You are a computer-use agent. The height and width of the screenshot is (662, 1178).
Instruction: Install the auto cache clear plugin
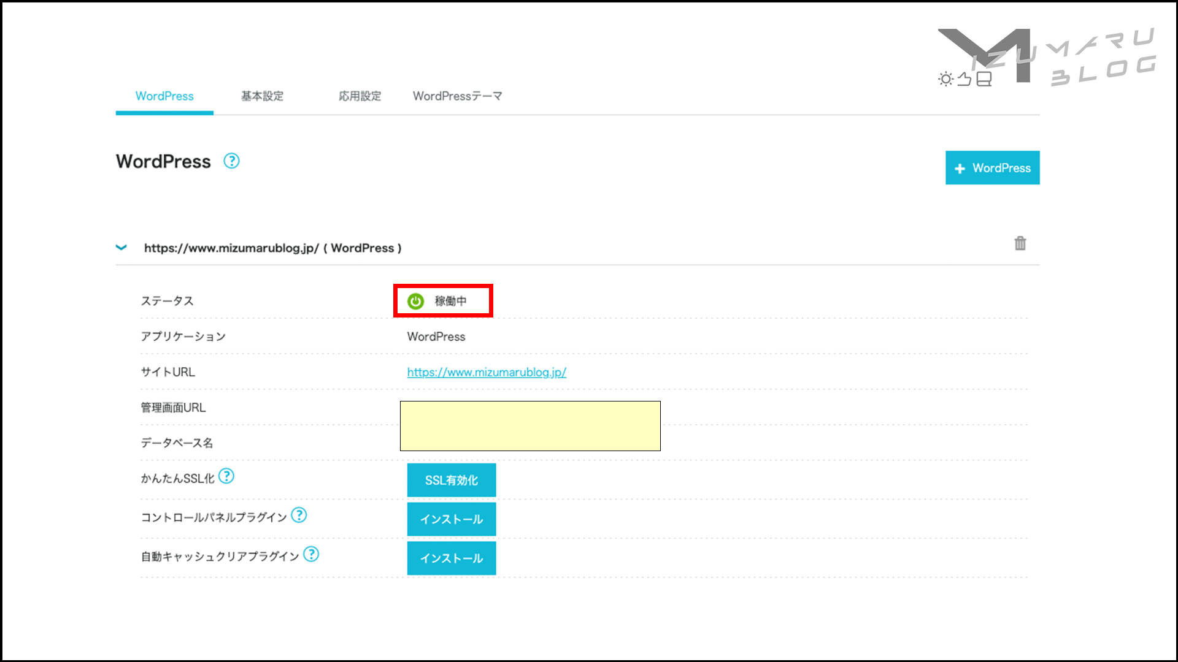[x=452, y=558]
